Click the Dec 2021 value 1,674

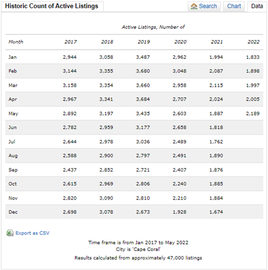[x=216, y=212]
